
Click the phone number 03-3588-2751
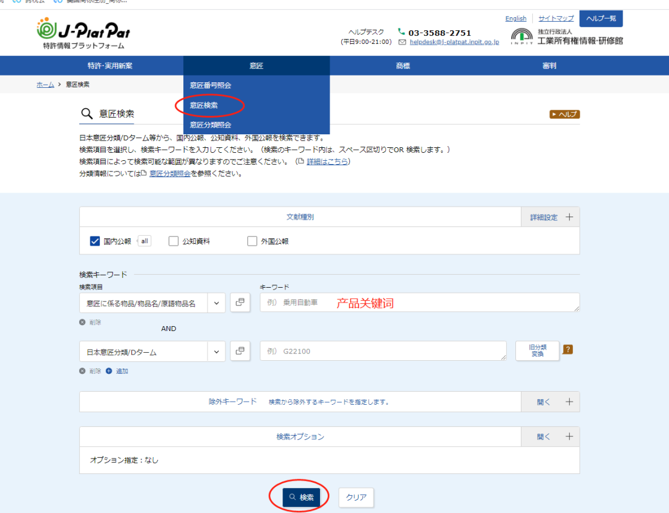pos(439,33)
